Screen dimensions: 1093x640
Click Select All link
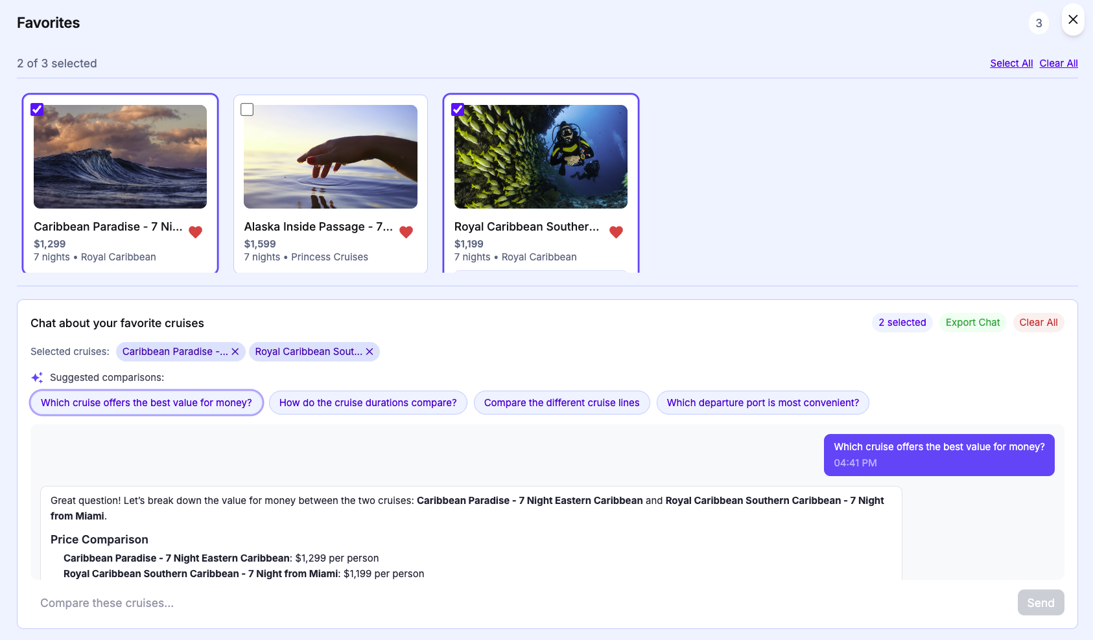1011,63
